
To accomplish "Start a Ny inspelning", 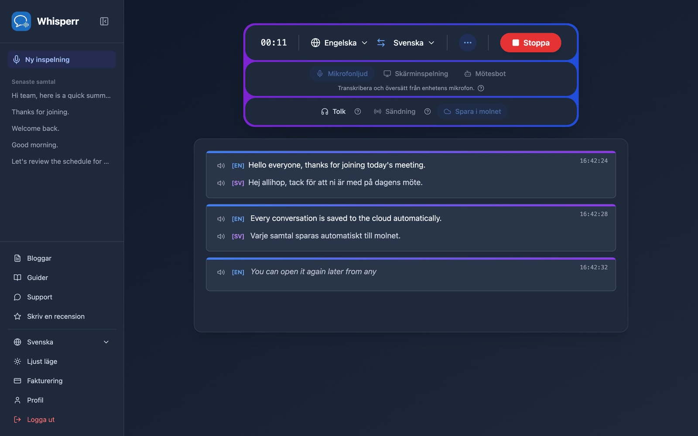I will (62, 60).
